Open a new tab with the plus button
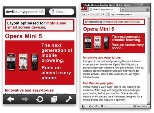The width and height of the screenshot is (154, 113). (x=123, y=10)
